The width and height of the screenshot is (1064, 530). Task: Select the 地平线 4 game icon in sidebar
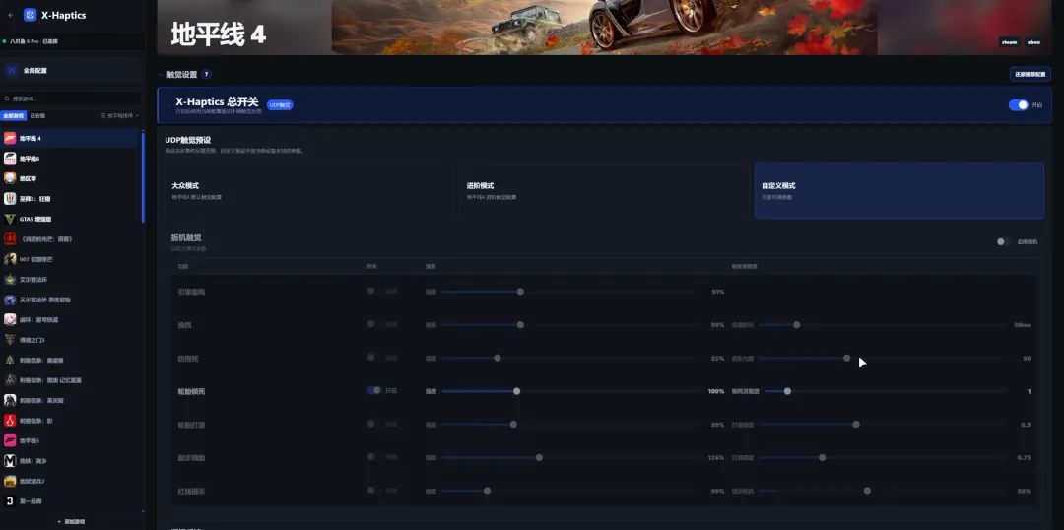click(10, 139)
